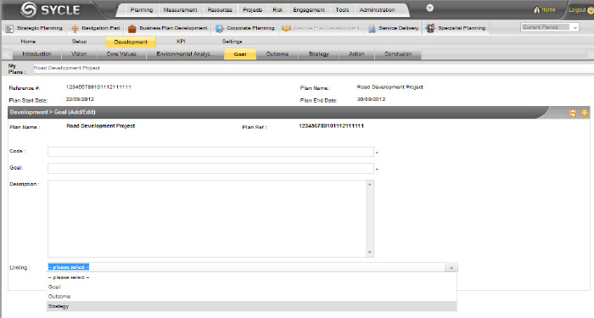Click the SYCLE logo
Image resolution: width=594 pixels, height=318 pixels.
pos(50,10)
